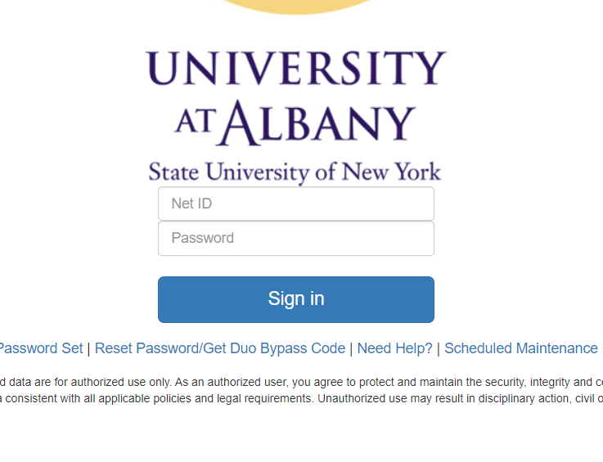This screenshot has height=462, width=603.
Task: Click the yellow circle graphic at top
Action: point(294,6)
